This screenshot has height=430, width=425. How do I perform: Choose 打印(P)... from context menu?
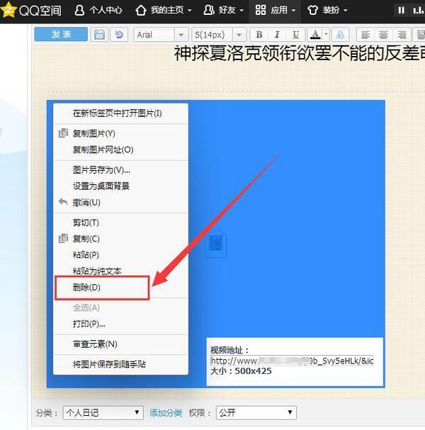(x=120, y=324)
